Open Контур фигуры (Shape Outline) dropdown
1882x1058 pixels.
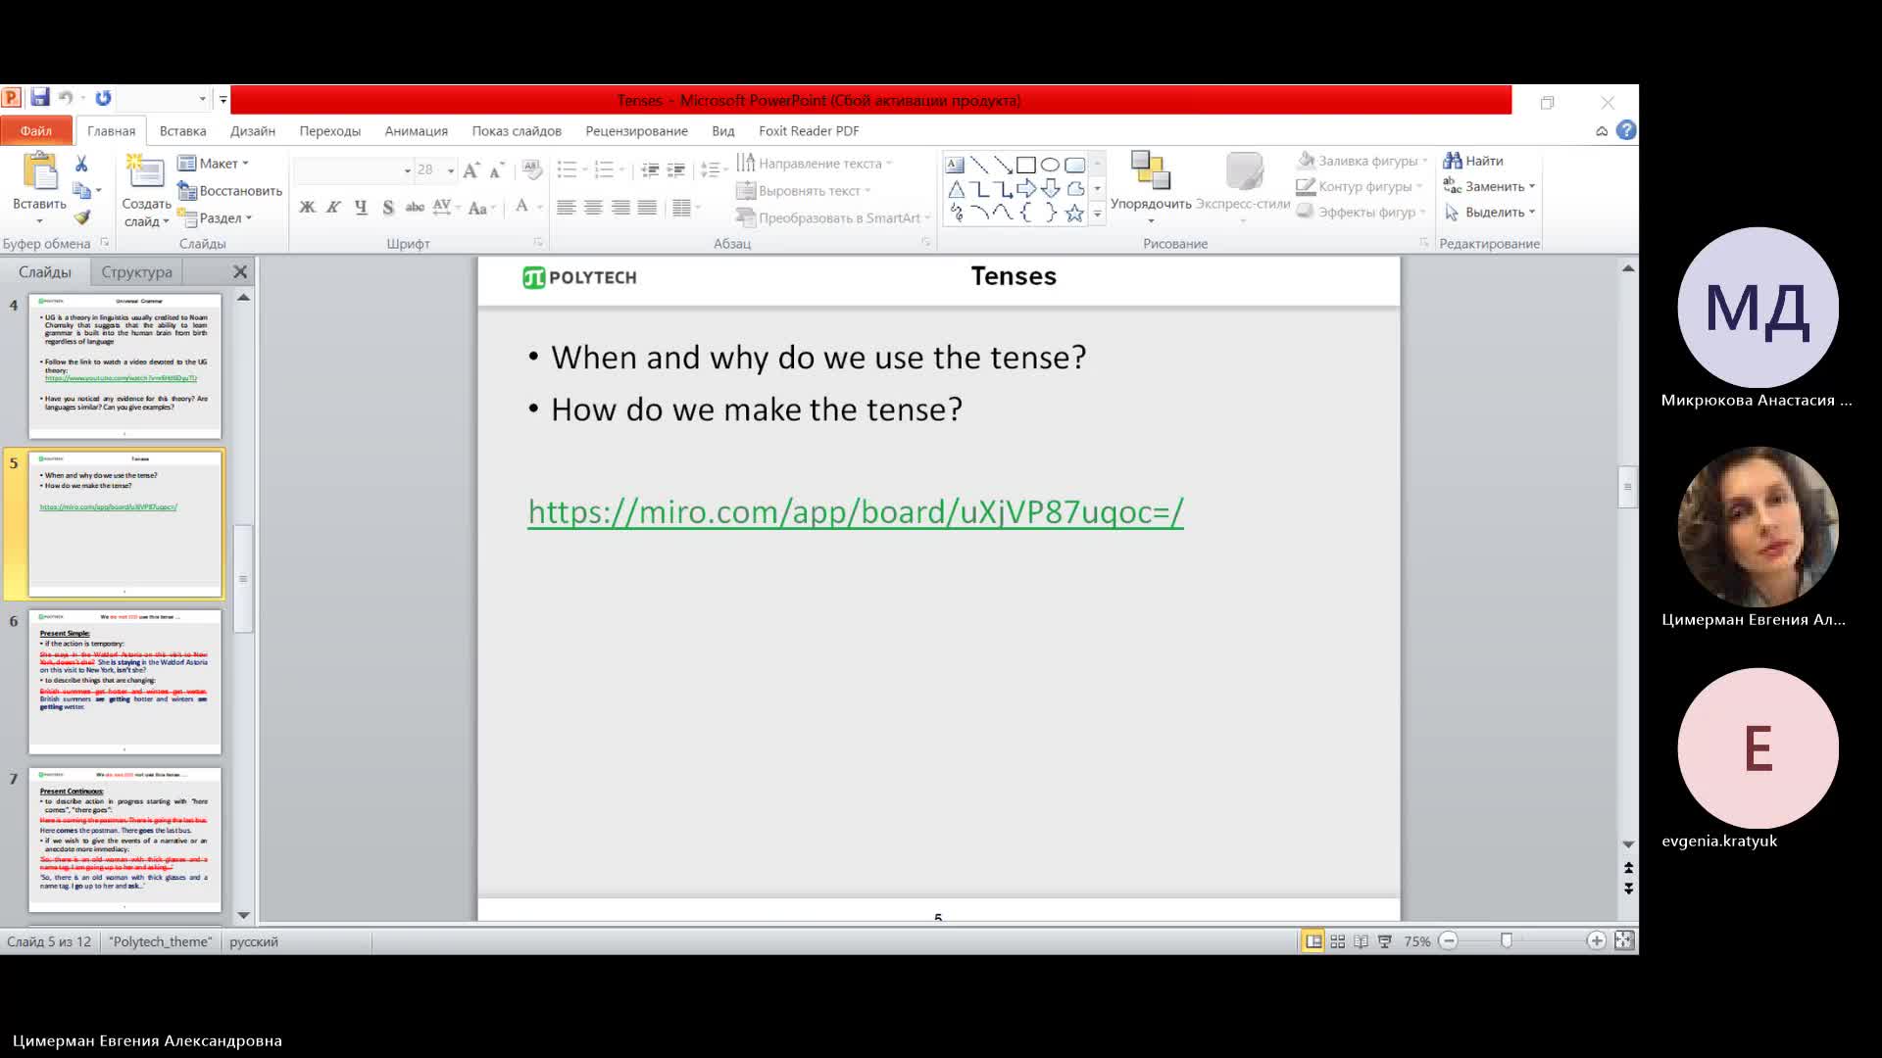click(1359, 186)
